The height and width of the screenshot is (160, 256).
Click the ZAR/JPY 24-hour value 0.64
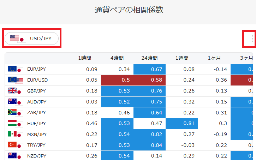point(150,113)
